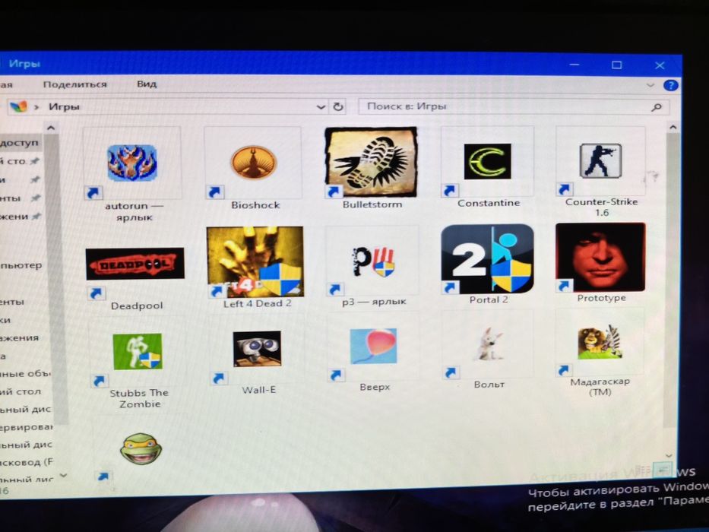Screen dimensions: 709x532
Task: Maximize the Игры window
Action: [617, 65]
